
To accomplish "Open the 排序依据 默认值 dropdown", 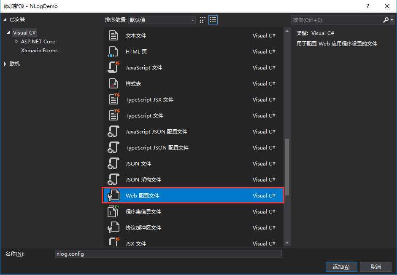I will [162, 20].
